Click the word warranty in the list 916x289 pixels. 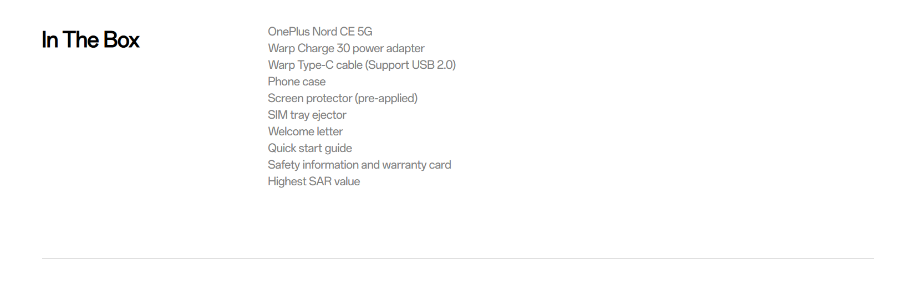404,165
